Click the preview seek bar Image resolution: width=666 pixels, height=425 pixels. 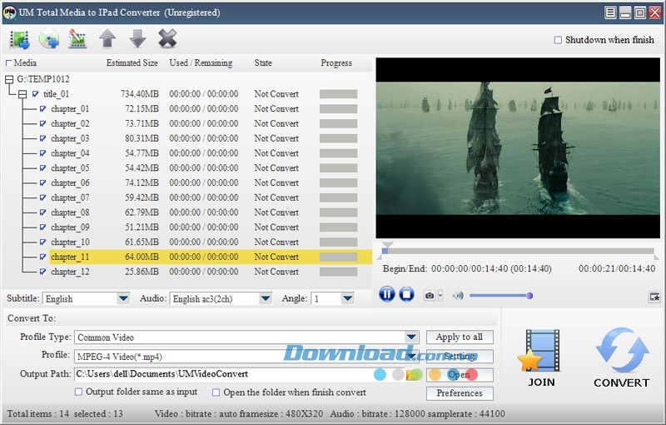(x=518, y=251)
